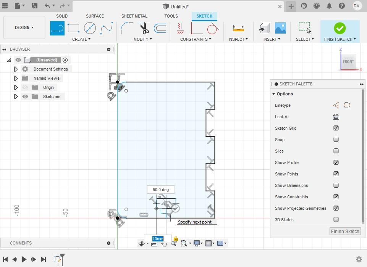
Task: Click the 10mm dimension input field
Action: (x=158, y=239)
